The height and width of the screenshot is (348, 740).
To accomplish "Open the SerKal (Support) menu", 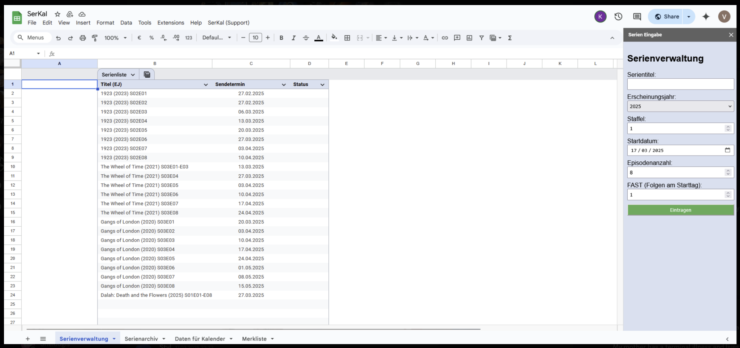I will 228,23.
